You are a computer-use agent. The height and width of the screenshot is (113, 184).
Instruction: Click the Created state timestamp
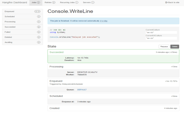171,108
